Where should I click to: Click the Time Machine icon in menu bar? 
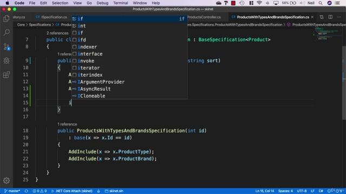pyautogui.click(x=242, y=3)
